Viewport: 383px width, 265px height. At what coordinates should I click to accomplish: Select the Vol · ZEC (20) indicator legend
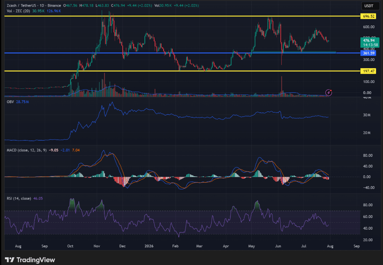[x=18, y=11]
